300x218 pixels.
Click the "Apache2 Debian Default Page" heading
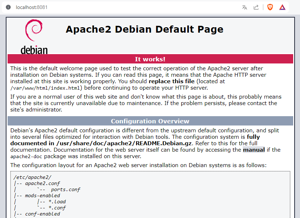click(x=144, y=29)
